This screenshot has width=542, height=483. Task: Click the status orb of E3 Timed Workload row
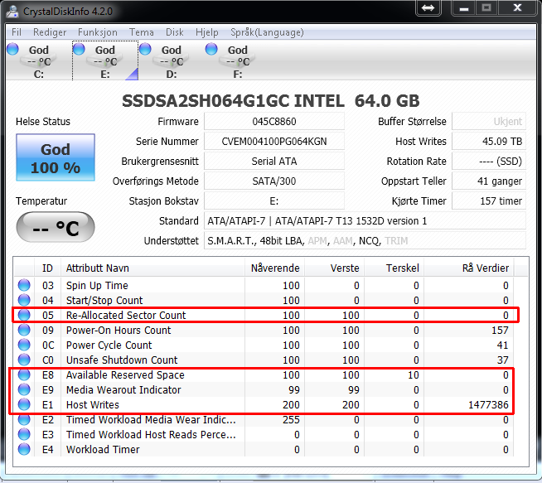(x=24, y=434)
